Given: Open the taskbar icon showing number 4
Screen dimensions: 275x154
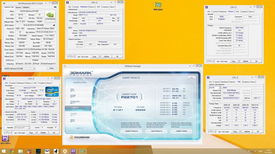Looking at the screenshot, I should tap(56, 151).
